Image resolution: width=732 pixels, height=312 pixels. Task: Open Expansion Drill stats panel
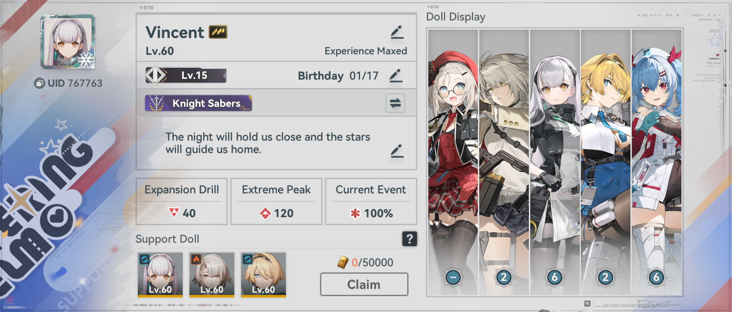click(x=182, y=201)
